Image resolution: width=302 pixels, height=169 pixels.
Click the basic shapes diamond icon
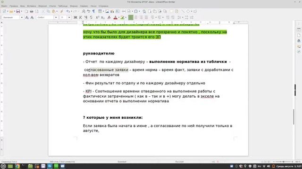(x=188, y=11)
